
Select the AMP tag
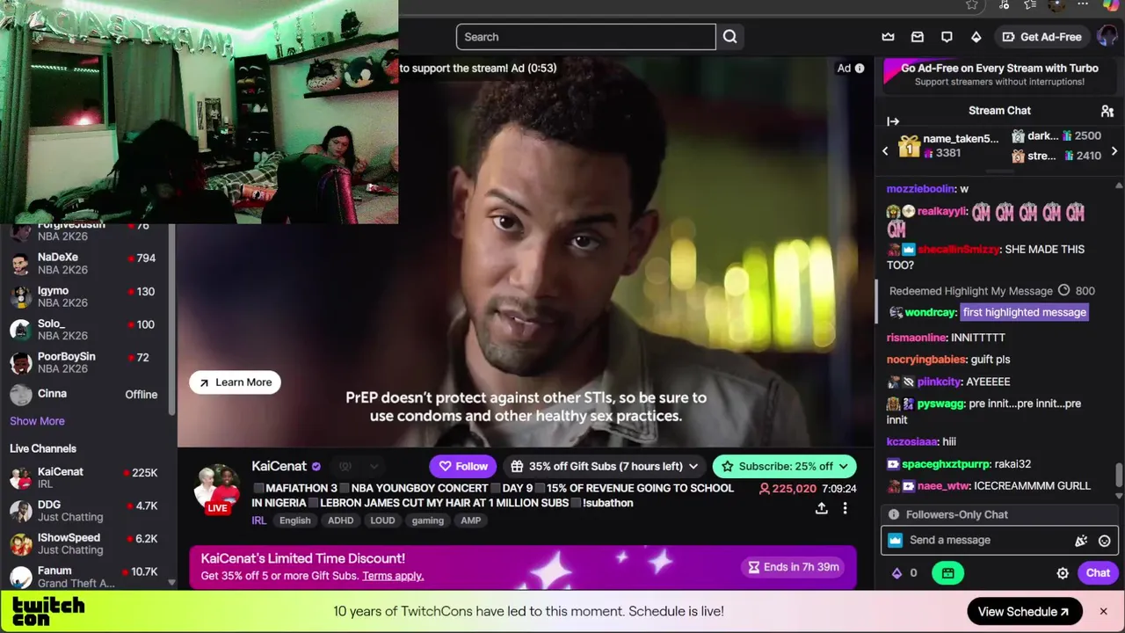471,520
